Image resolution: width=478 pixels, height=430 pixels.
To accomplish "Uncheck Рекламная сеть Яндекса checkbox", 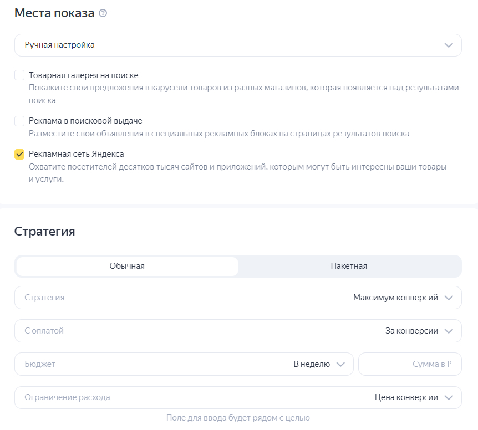I will click(19, 154).
